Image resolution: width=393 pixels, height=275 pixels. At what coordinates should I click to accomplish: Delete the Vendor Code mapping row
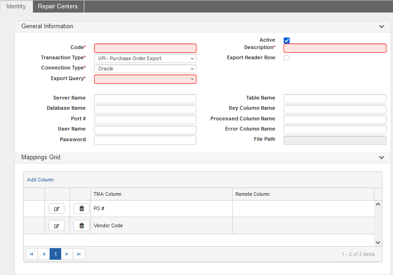click(82, 225)
